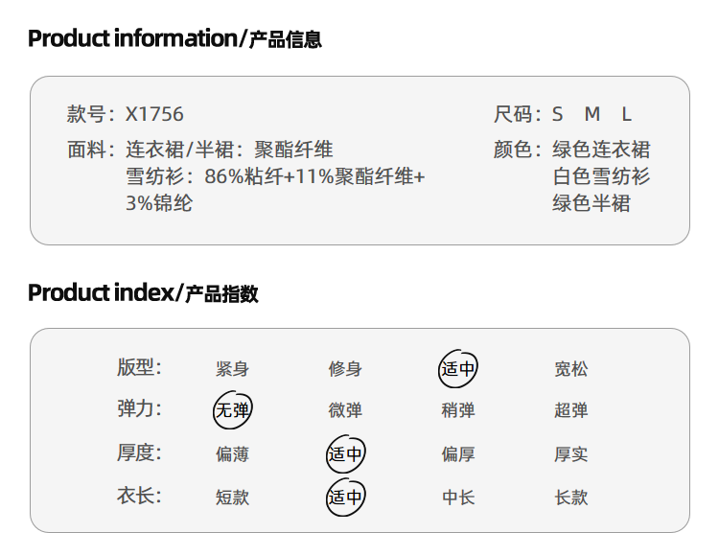Pick the 厚实 thickness option
719x533 pixels.
[571, 454]
